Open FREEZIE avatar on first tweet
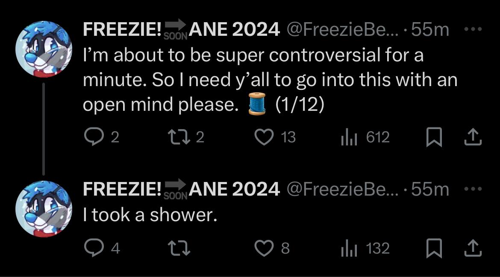This screenshot has width=500, height=277. click(x=44, y=49)
